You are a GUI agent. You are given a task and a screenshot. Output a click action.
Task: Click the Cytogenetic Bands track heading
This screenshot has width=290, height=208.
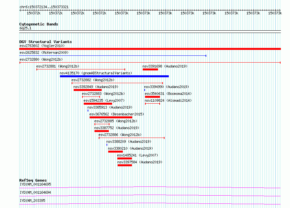(x=39, y=24)
